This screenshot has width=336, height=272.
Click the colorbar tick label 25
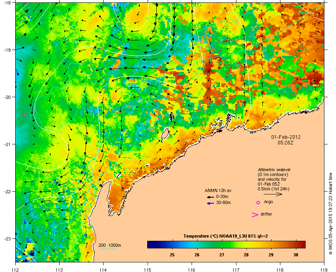tap(172, 255)
